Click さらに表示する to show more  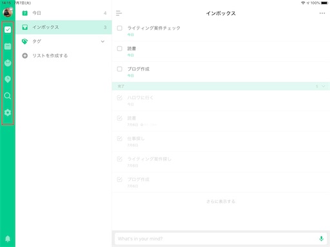(221, 201)
